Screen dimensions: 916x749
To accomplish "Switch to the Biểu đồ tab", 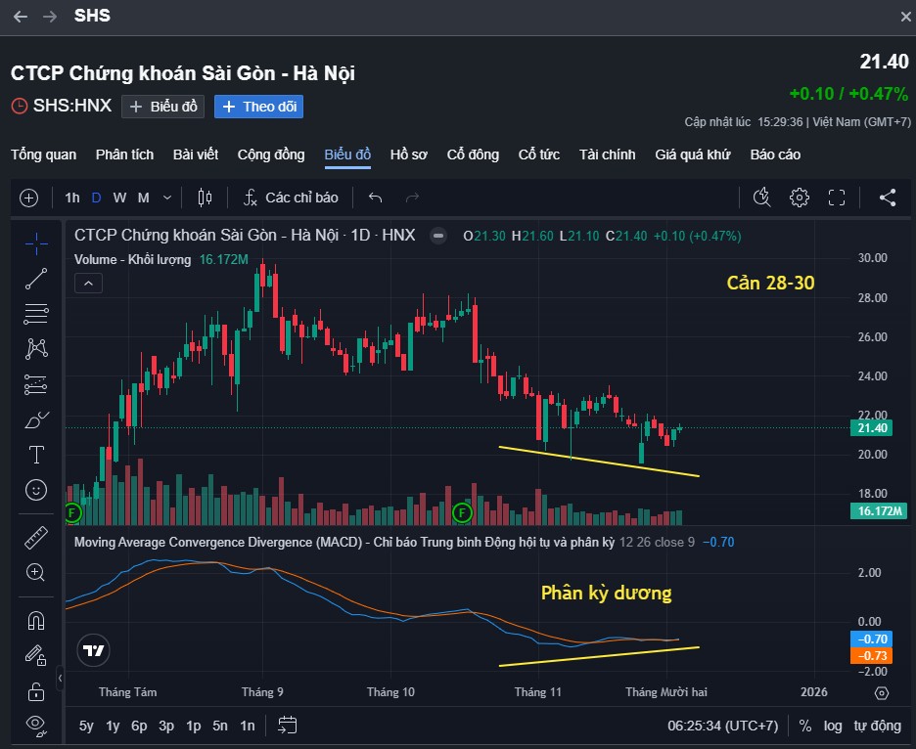I will point(347,154).
